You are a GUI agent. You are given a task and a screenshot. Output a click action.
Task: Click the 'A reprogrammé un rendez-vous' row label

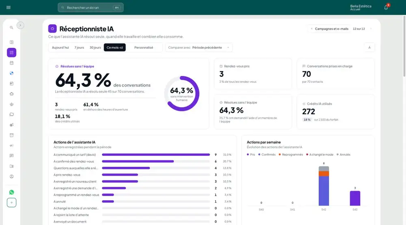tap(76, 195)
